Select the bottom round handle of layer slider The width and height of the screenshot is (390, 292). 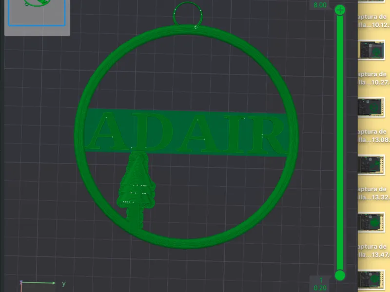(x=340, y=275)
